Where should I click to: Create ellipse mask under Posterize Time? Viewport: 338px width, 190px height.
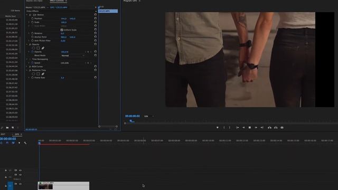click(x=33, y=74)
